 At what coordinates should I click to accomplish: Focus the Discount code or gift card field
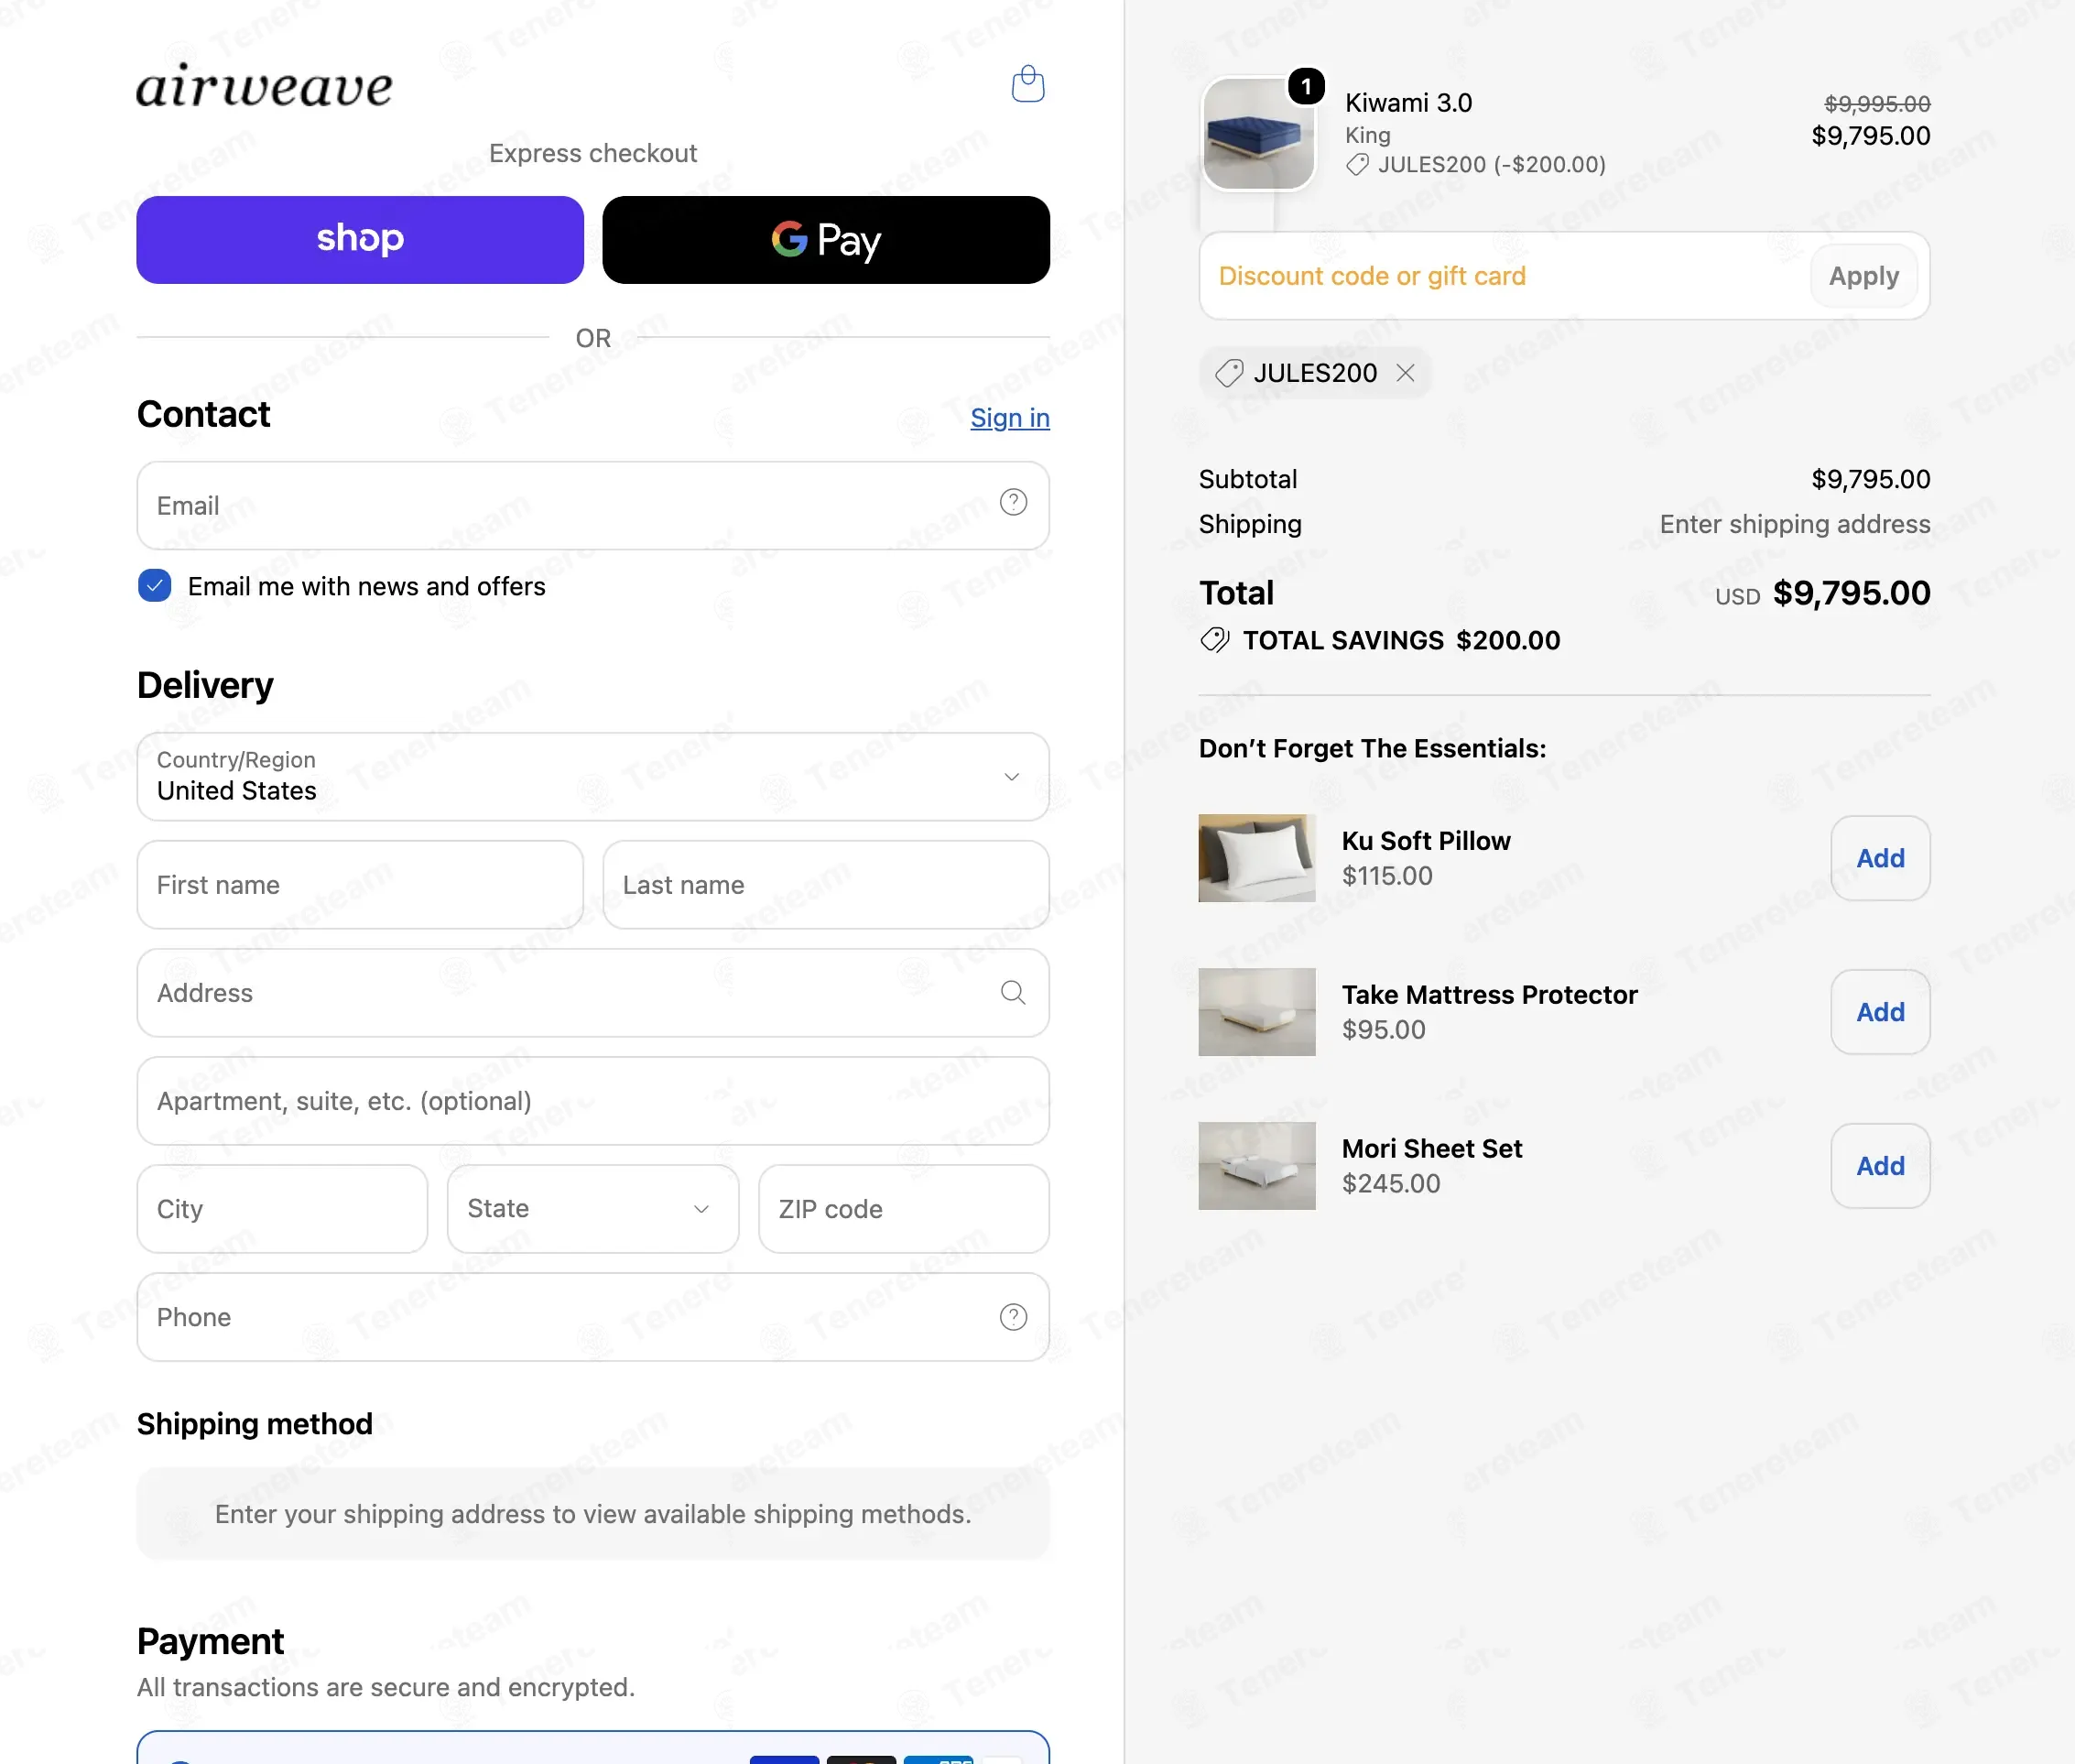(1504, 276)
